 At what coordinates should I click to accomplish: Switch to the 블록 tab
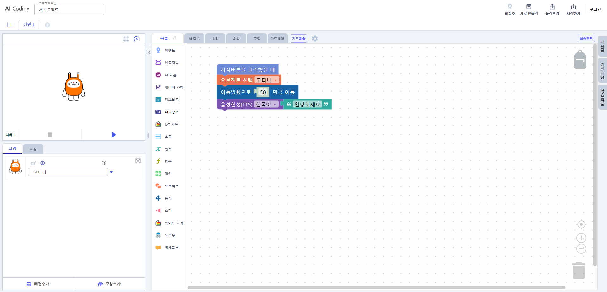coord(167,38)
